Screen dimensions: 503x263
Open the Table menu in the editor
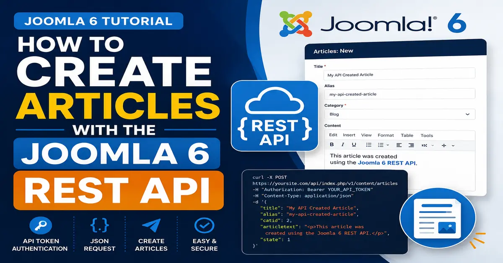tap(407, 135)
